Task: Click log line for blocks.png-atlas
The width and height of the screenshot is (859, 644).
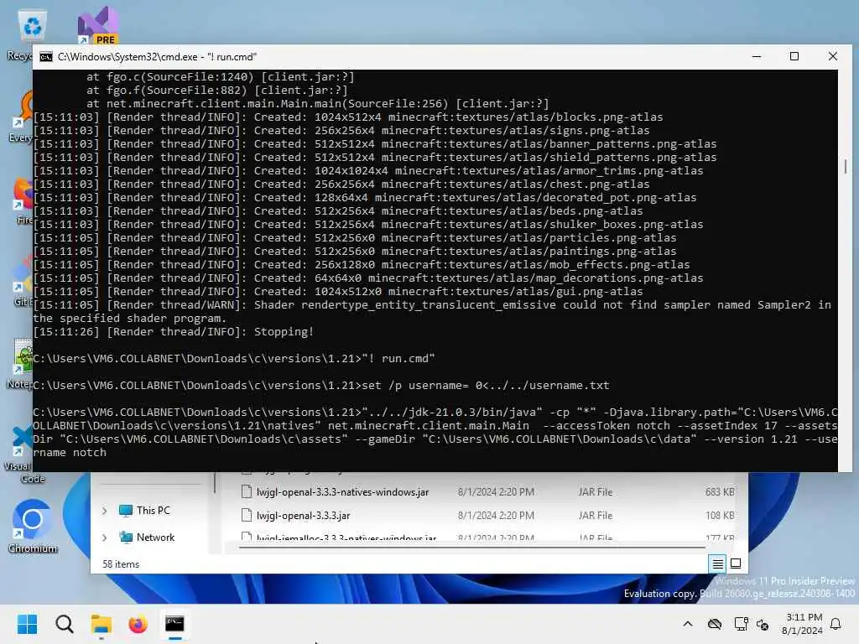Action: [x=348, y=117]
